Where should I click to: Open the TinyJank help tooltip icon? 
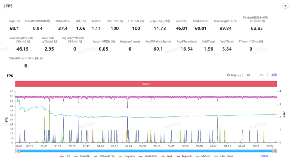tap(264, 21)
